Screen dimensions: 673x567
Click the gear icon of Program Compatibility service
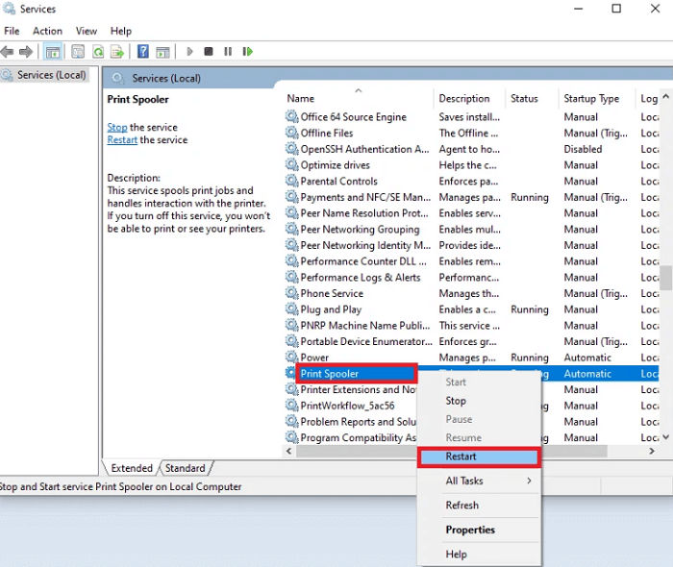pyautogui.click(x=292, y=438)
